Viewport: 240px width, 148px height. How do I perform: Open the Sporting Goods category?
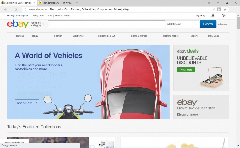(171, 36)
